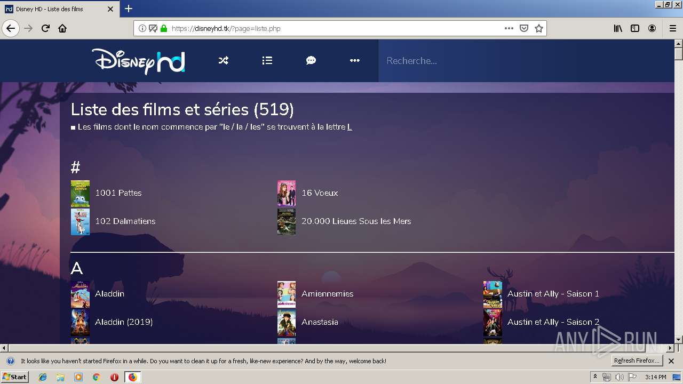
Task: Click the address bar URL
Action: (x=226, y=28)
